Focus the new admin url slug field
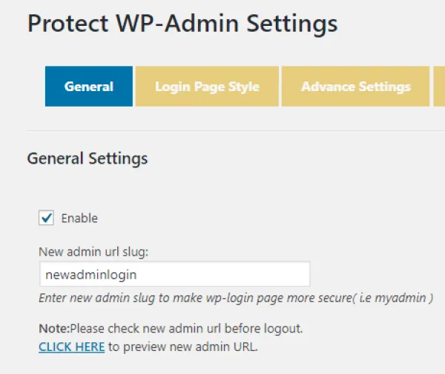Image resolution: width=445 pixels, height=374 pixels. [x=174, y=274]
